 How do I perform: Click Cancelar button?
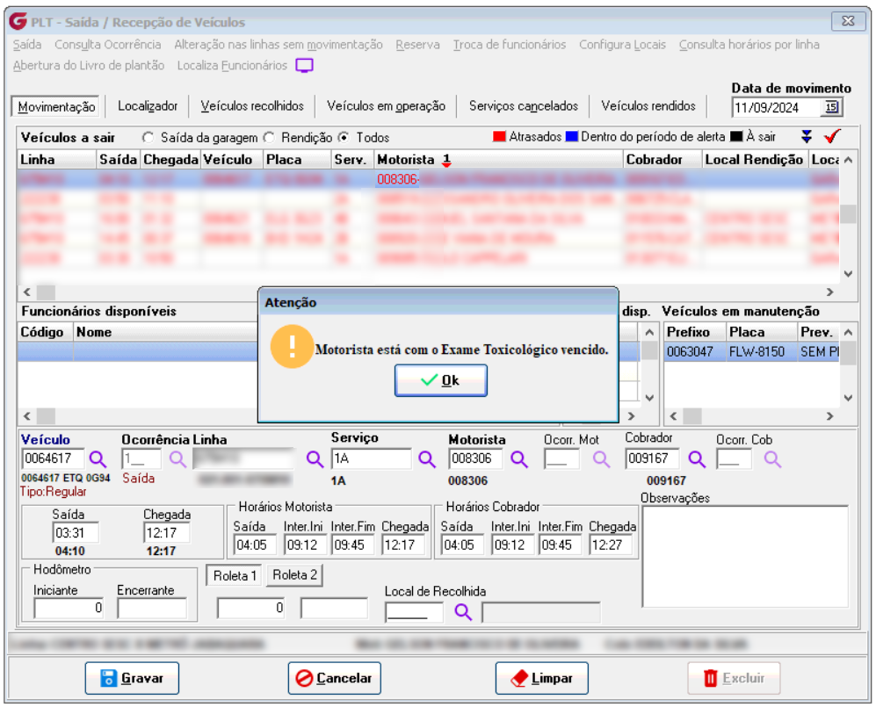(x=335, y=678)
